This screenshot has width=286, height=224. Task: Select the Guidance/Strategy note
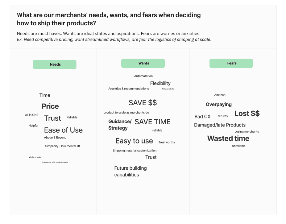coord(120,125)
